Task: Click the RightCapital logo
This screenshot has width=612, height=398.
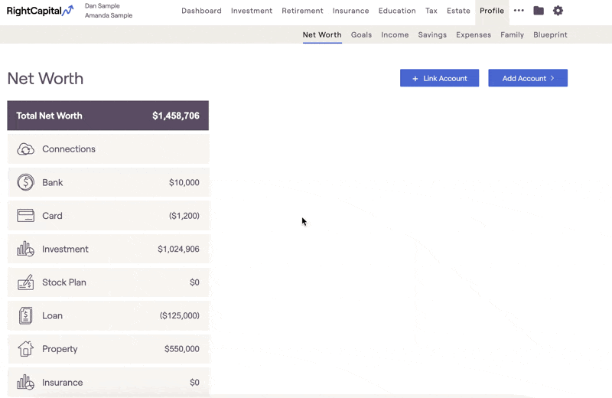Action: pyautogui.click(x=41, y=11)
